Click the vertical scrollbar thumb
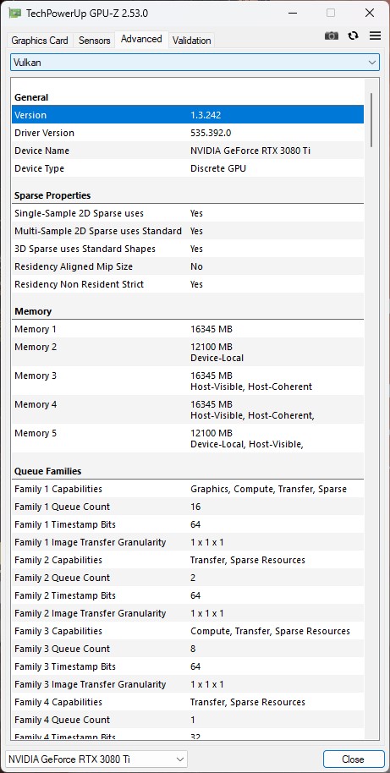390x773 pixels. [x=371, y=120]
